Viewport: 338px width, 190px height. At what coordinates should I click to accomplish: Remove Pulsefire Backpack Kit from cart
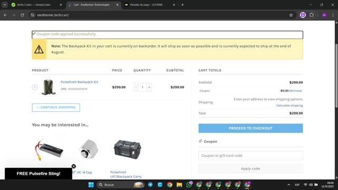pyautogui.click(x=35, y=87)
